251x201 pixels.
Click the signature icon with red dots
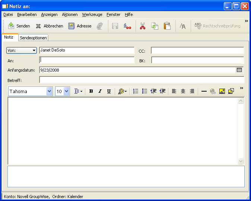coord(127,26)
